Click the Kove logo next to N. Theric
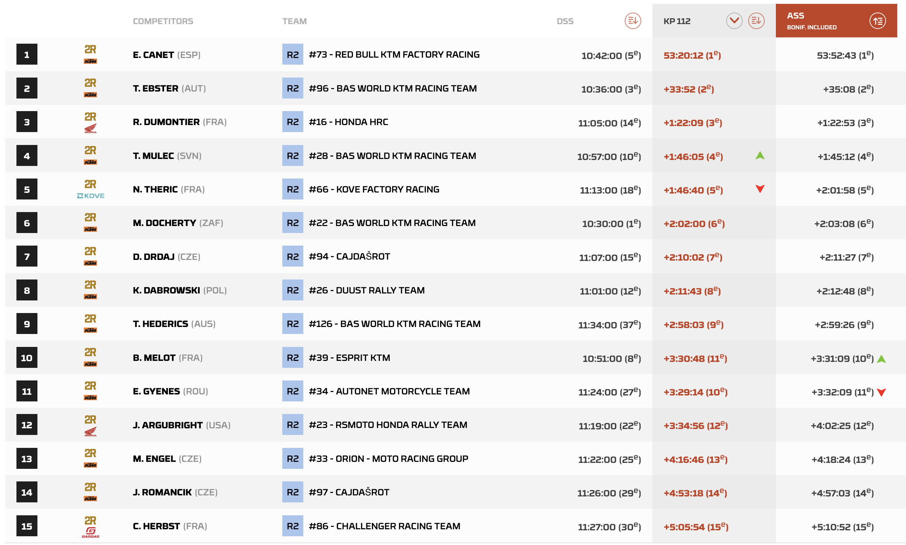Screen dimensions: 906x545 point(91,196)
